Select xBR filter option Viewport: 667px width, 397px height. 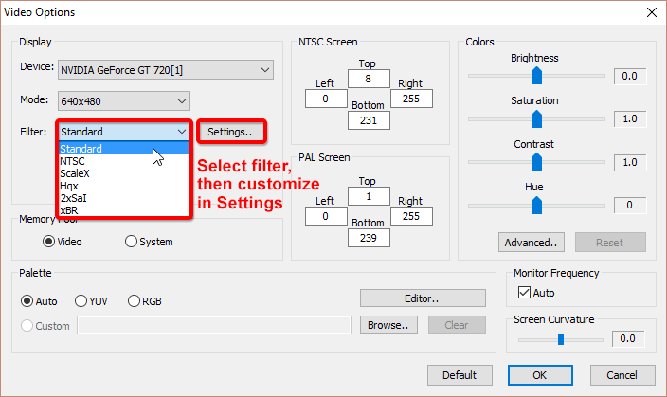click(x=70, y=210)
